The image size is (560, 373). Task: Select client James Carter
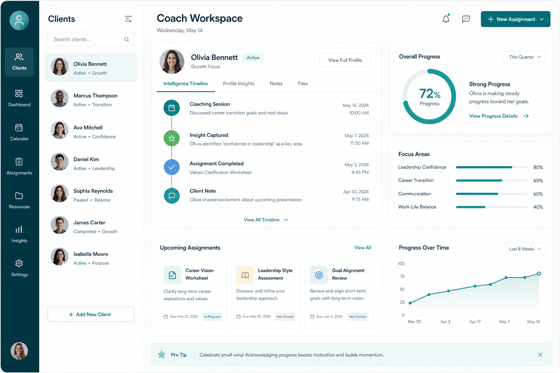coord(91,226)
